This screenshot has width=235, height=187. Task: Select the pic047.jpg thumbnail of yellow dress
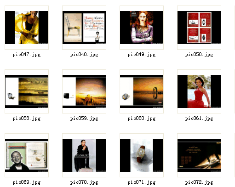(27, 28)
